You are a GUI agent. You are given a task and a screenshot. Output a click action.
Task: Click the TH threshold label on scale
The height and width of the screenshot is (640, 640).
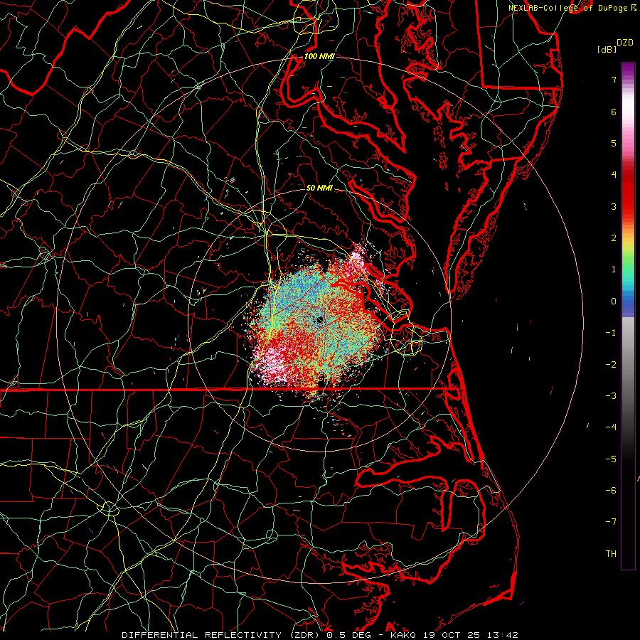[611, 554]
